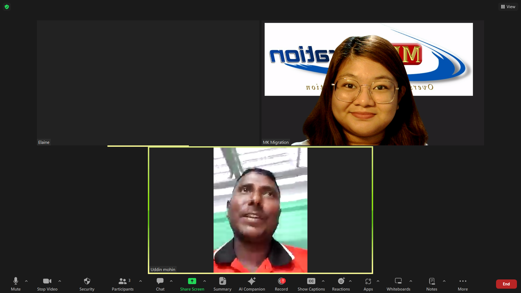The height and width of the screenshot is (293, 521).
Task: Open the Participants panel
Action: [123, 284]
